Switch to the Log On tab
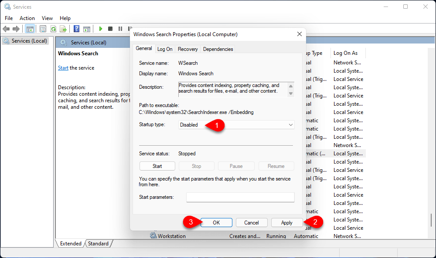This screenshot has width=436, height=258. (165, 49)
